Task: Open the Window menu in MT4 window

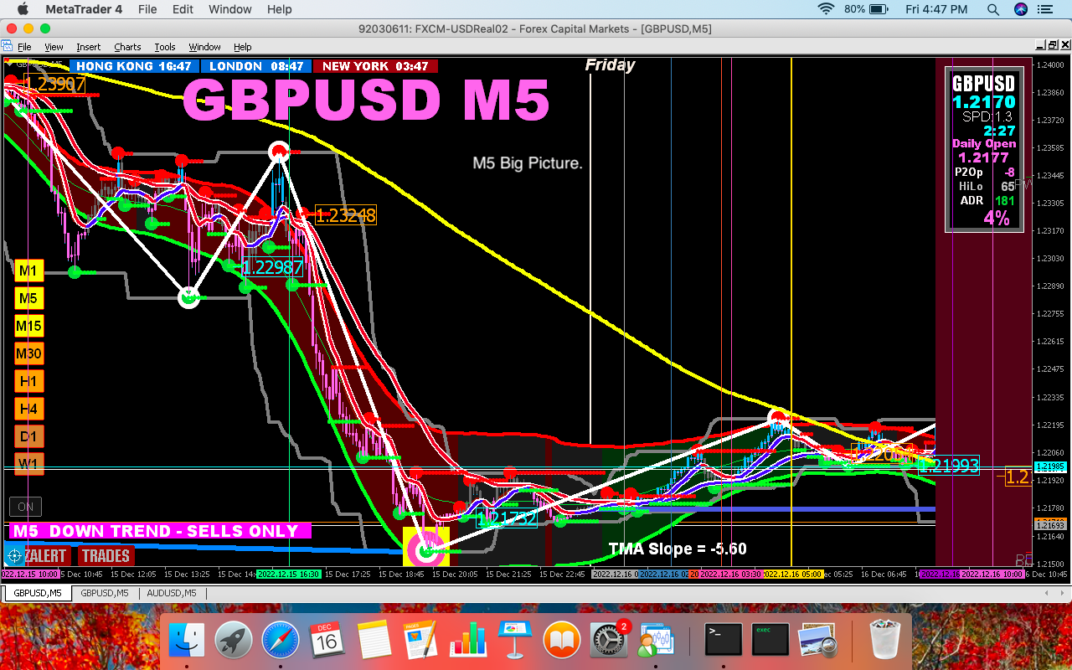Action: (204, 47)
